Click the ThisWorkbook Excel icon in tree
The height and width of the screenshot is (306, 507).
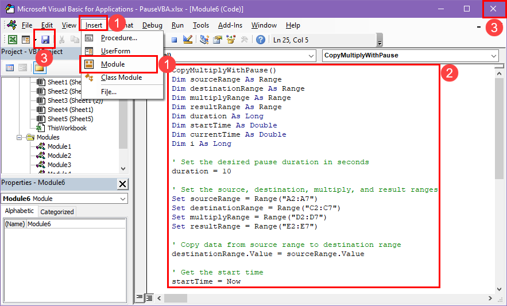pos(40,128)
